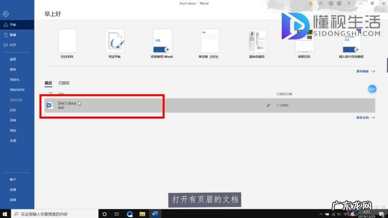
Task: Open 反馈 (Feedback) in the sidebar
Action: (13, 189)
